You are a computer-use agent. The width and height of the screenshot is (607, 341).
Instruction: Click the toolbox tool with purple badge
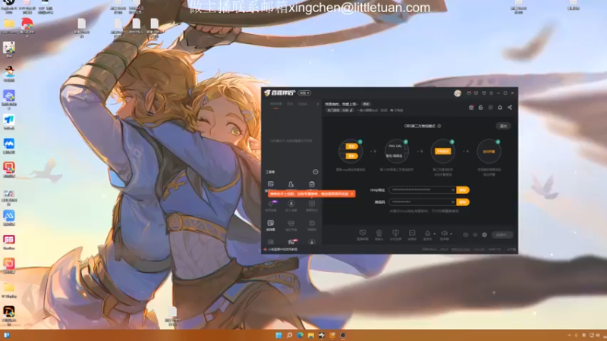click(271, 204)
